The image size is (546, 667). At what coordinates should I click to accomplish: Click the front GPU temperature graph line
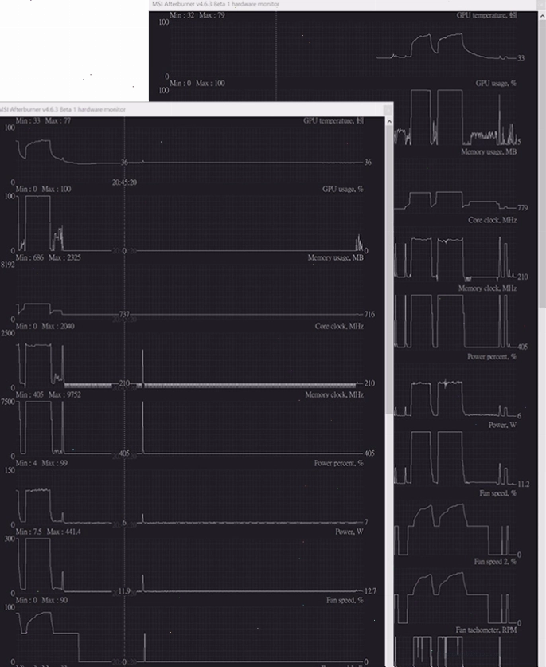click(190, 152)
